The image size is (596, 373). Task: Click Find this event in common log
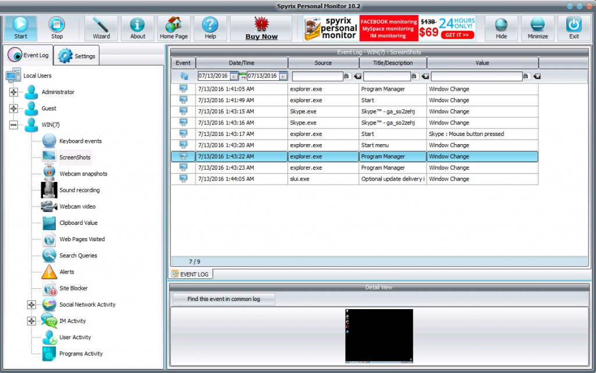[223, 299]
